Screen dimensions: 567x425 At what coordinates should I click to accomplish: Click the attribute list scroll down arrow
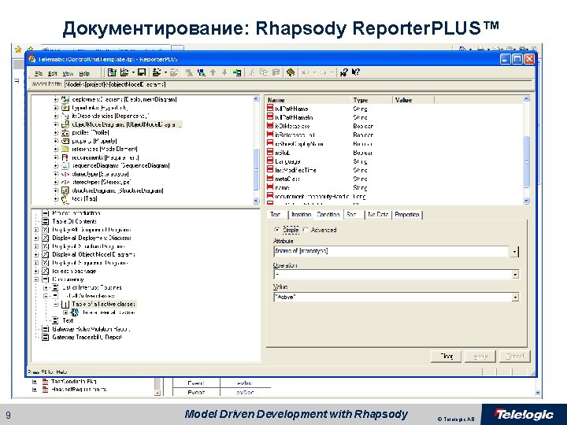pyautogui.click(x=527, y=201)
